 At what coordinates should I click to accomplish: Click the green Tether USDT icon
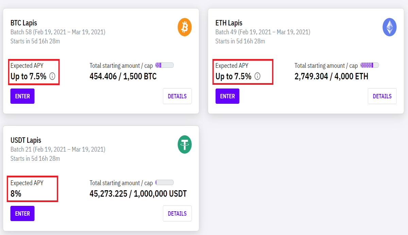click(185, 144)
